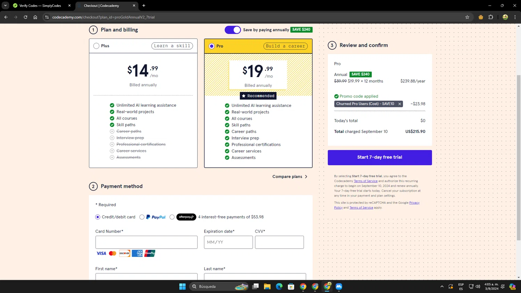
Task: Open a new browser tab
Action: [144, 6]
